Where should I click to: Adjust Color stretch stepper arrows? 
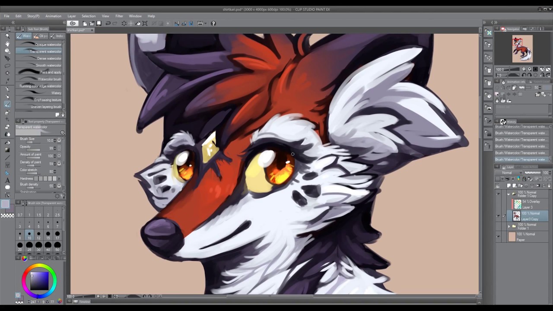(x=54, y=171)
